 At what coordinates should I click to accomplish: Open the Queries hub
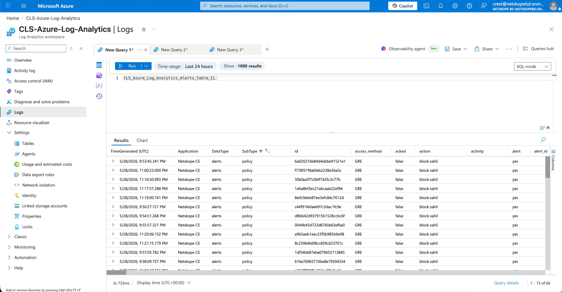[538, 49]
